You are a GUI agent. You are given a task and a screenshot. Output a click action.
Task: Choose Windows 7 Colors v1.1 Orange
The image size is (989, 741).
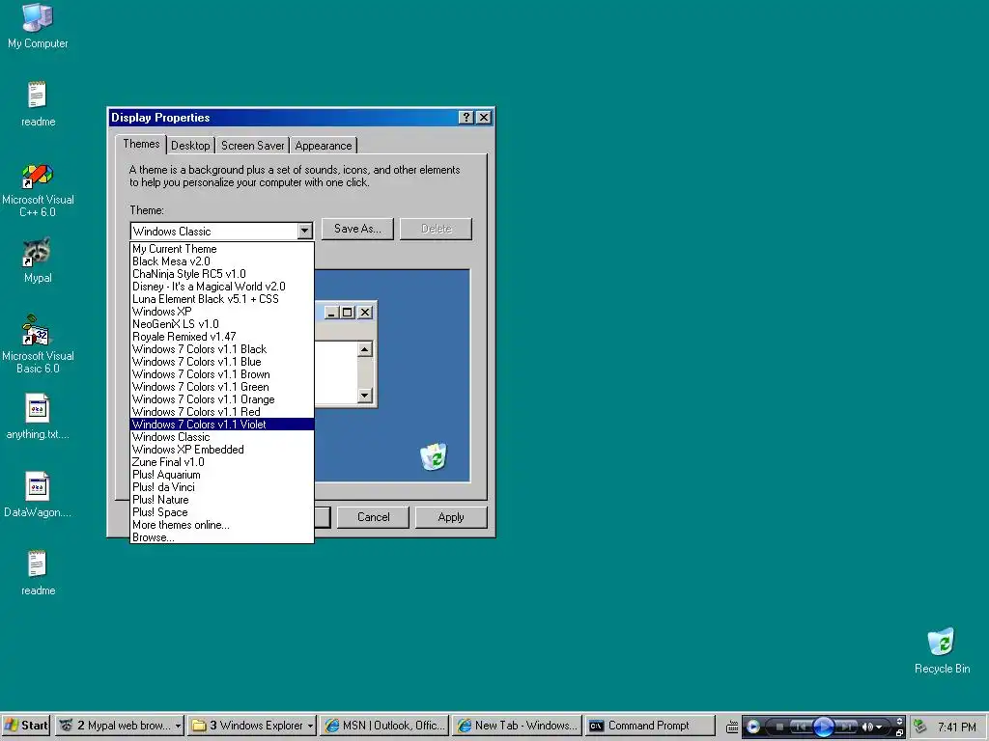point(222,400)
